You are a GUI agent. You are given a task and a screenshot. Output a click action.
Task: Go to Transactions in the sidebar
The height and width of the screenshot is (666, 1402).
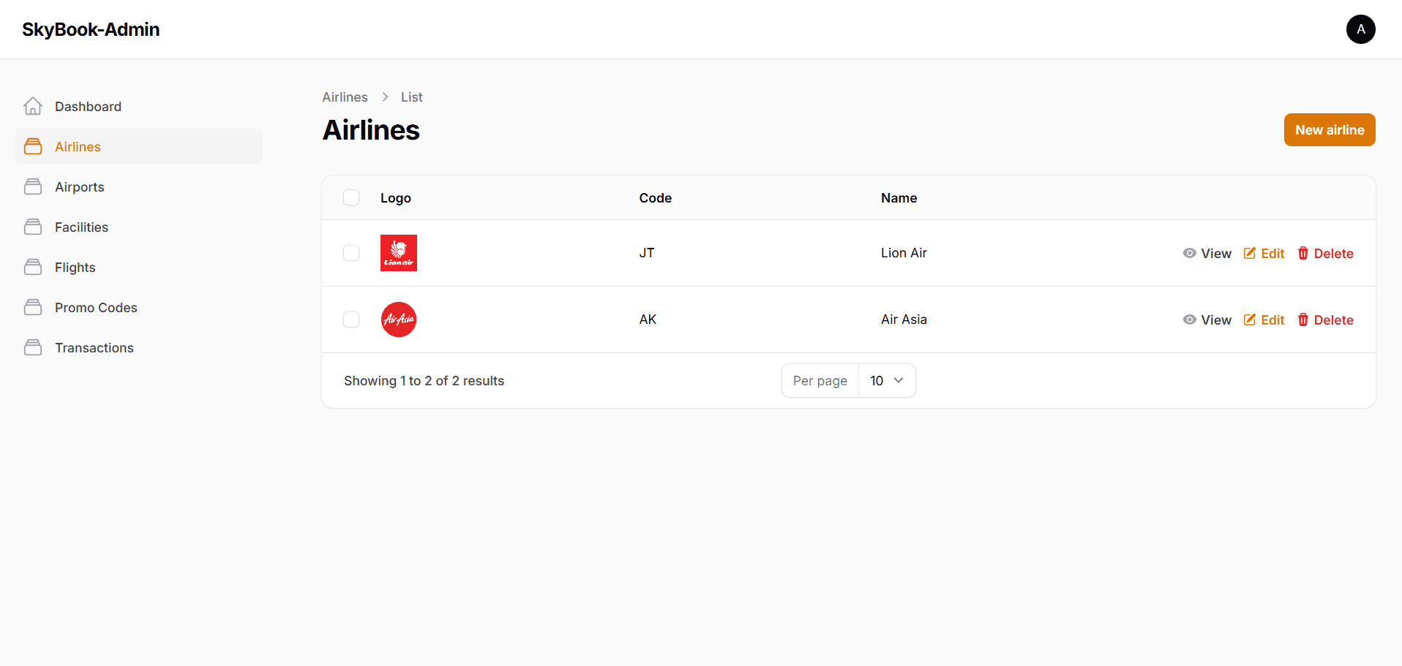point(94,348)
